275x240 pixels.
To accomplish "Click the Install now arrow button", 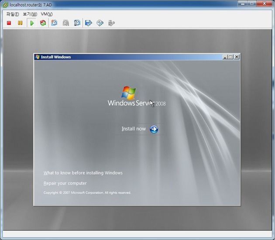I will (x=154, y=129).
